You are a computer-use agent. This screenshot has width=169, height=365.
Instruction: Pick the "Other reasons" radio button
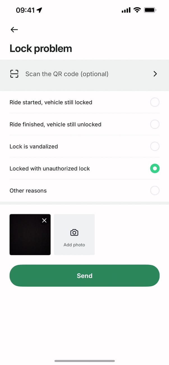(155, 191)
